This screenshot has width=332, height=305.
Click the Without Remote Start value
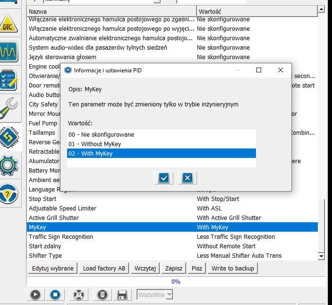(x=226, y=246)
